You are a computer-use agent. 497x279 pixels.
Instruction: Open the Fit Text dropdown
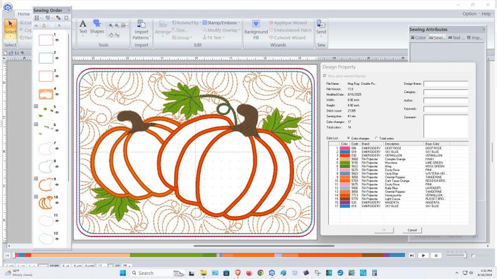point(213,37)
